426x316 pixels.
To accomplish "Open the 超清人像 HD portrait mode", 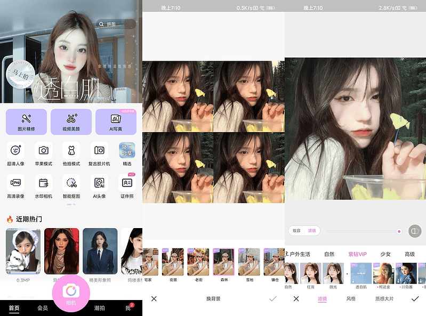I will coord(16,151).
